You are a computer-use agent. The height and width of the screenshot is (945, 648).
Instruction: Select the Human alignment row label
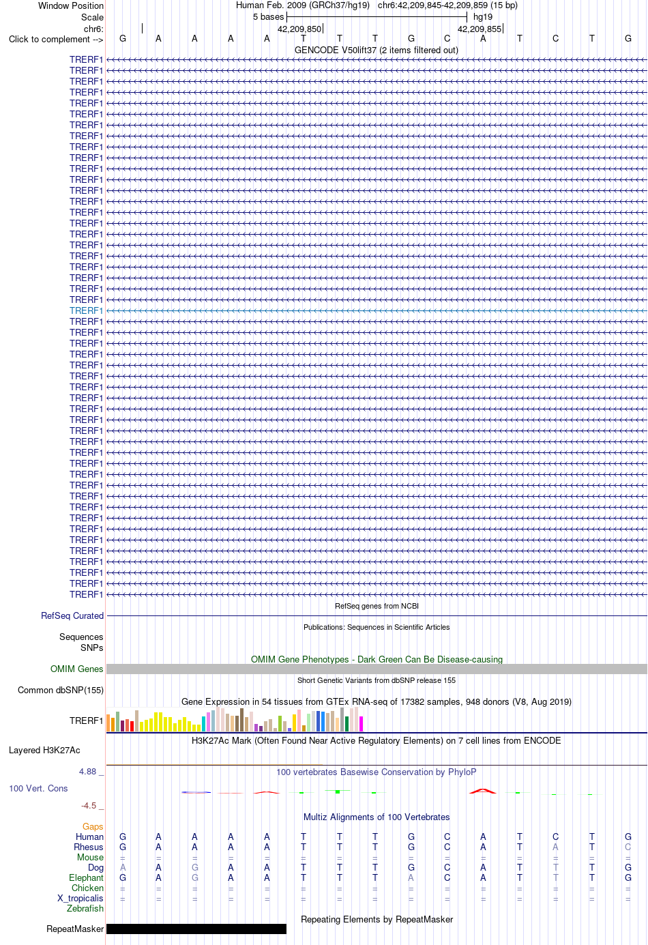pos(90,837)
